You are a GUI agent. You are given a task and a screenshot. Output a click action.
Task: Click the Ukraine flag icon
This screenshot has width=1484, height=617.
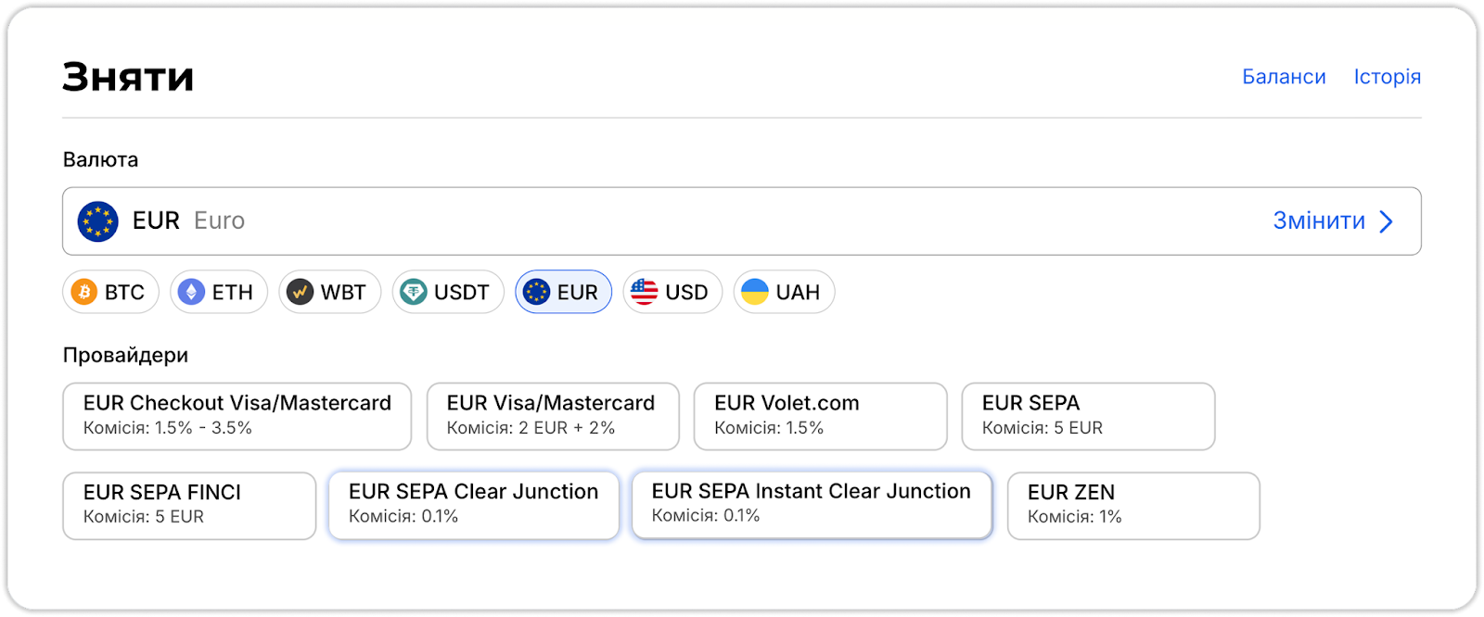[755, 293]
